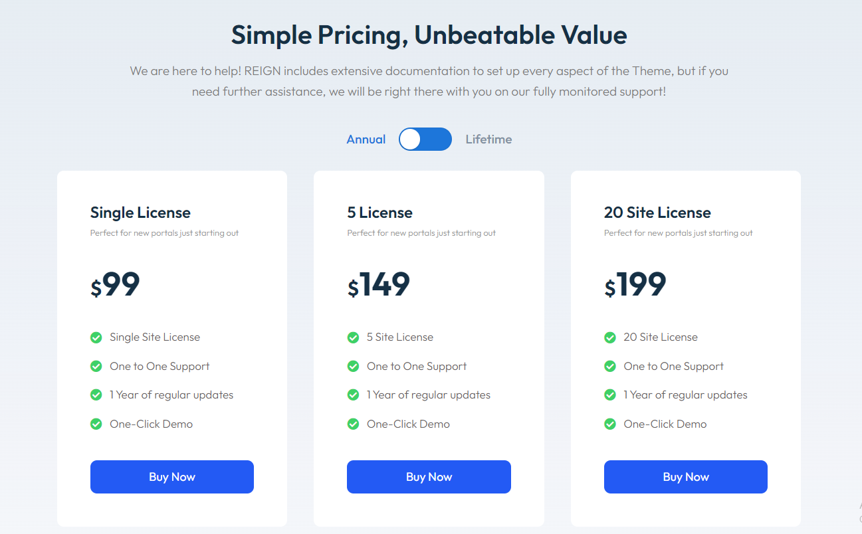Click checkmark icon next to 5 Site License
The width and height of the screenshot is (862, 534).
(x=354, y=337)
